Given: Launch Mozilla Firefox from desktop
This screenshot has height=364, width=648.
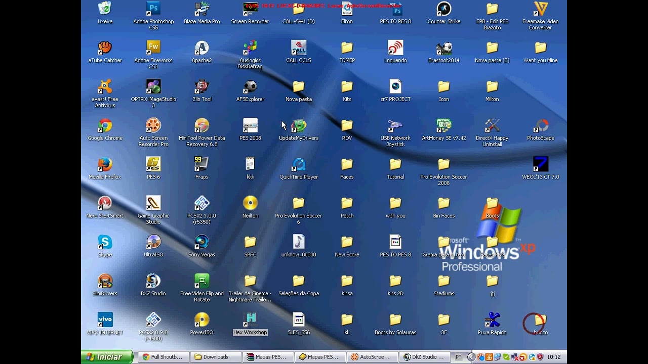Looking at the screenshot, I should click(x=105, y=164).
